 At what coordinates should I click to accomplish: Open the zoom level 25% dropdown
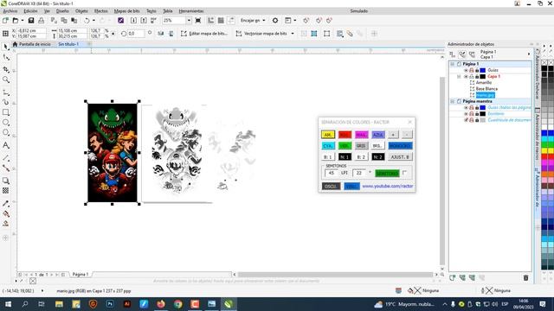[x=189, y=21]
